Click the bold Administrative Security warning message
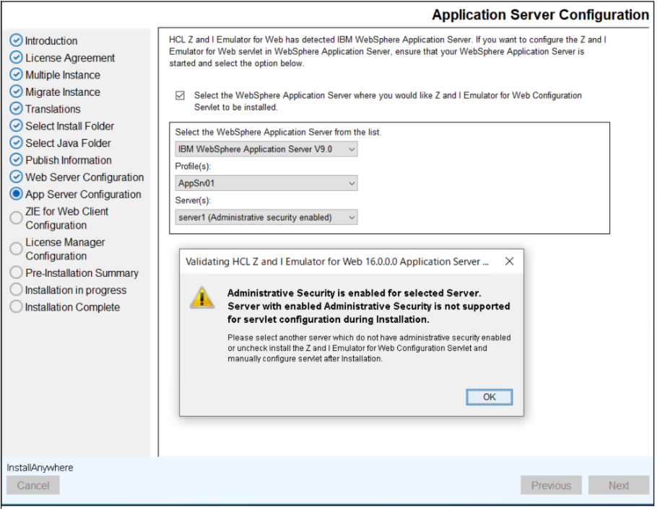The height and width of the screenshot is (509, 657). (x=369, y=306)
